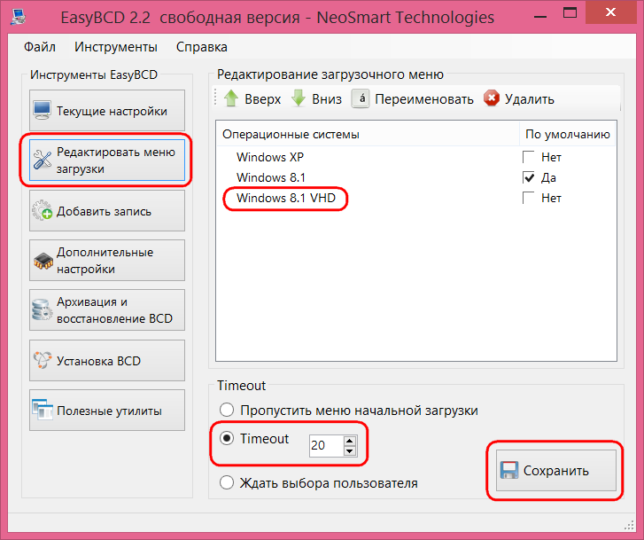Screen dimensions: 644x540
Task: Open Архивация и восстановление BCD via its database icon
Action: point(43,310)
